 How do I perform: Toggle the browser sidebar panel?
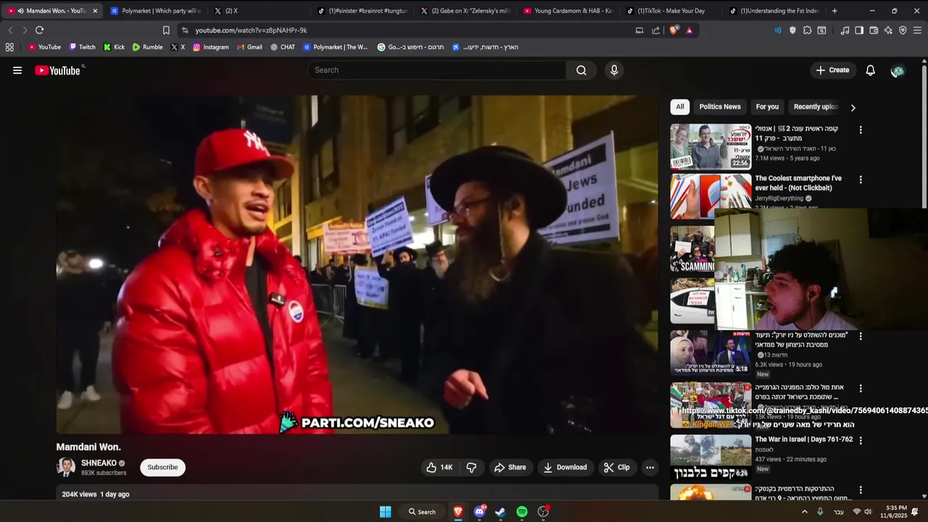pyautogui.click(x=859, y=30)
